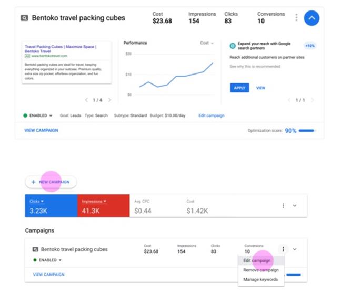Expand lower Bentoko campaign row chevron
Viewport: 342px width, 305px height.
[x=295, y=249]
